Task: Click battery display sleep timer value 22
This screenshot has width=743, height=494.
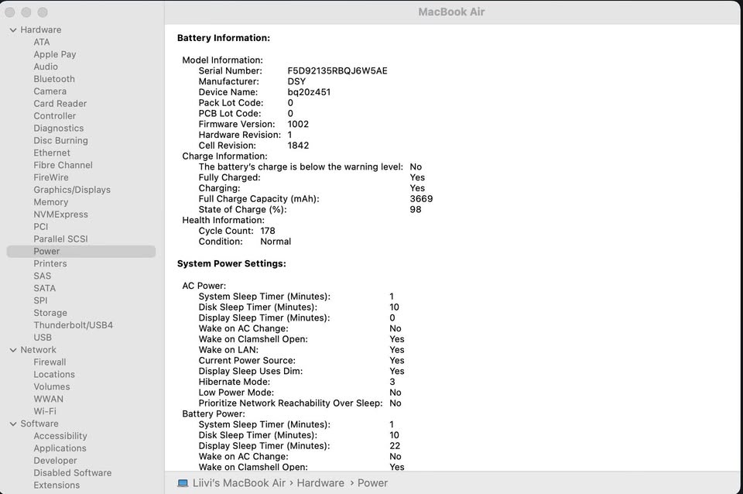Action: tap(395, 446)
